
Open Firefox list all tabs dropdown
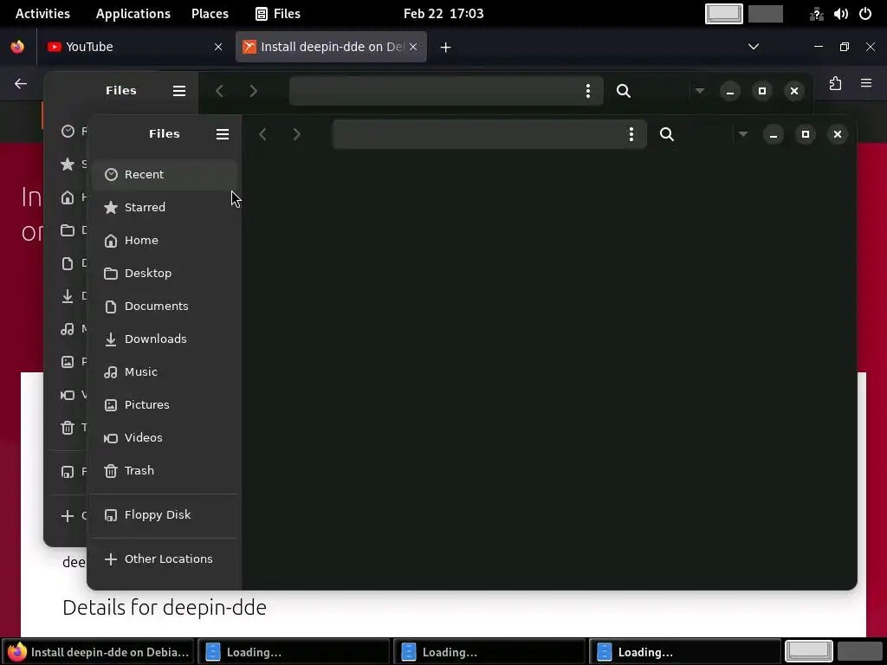coord(754,47)
